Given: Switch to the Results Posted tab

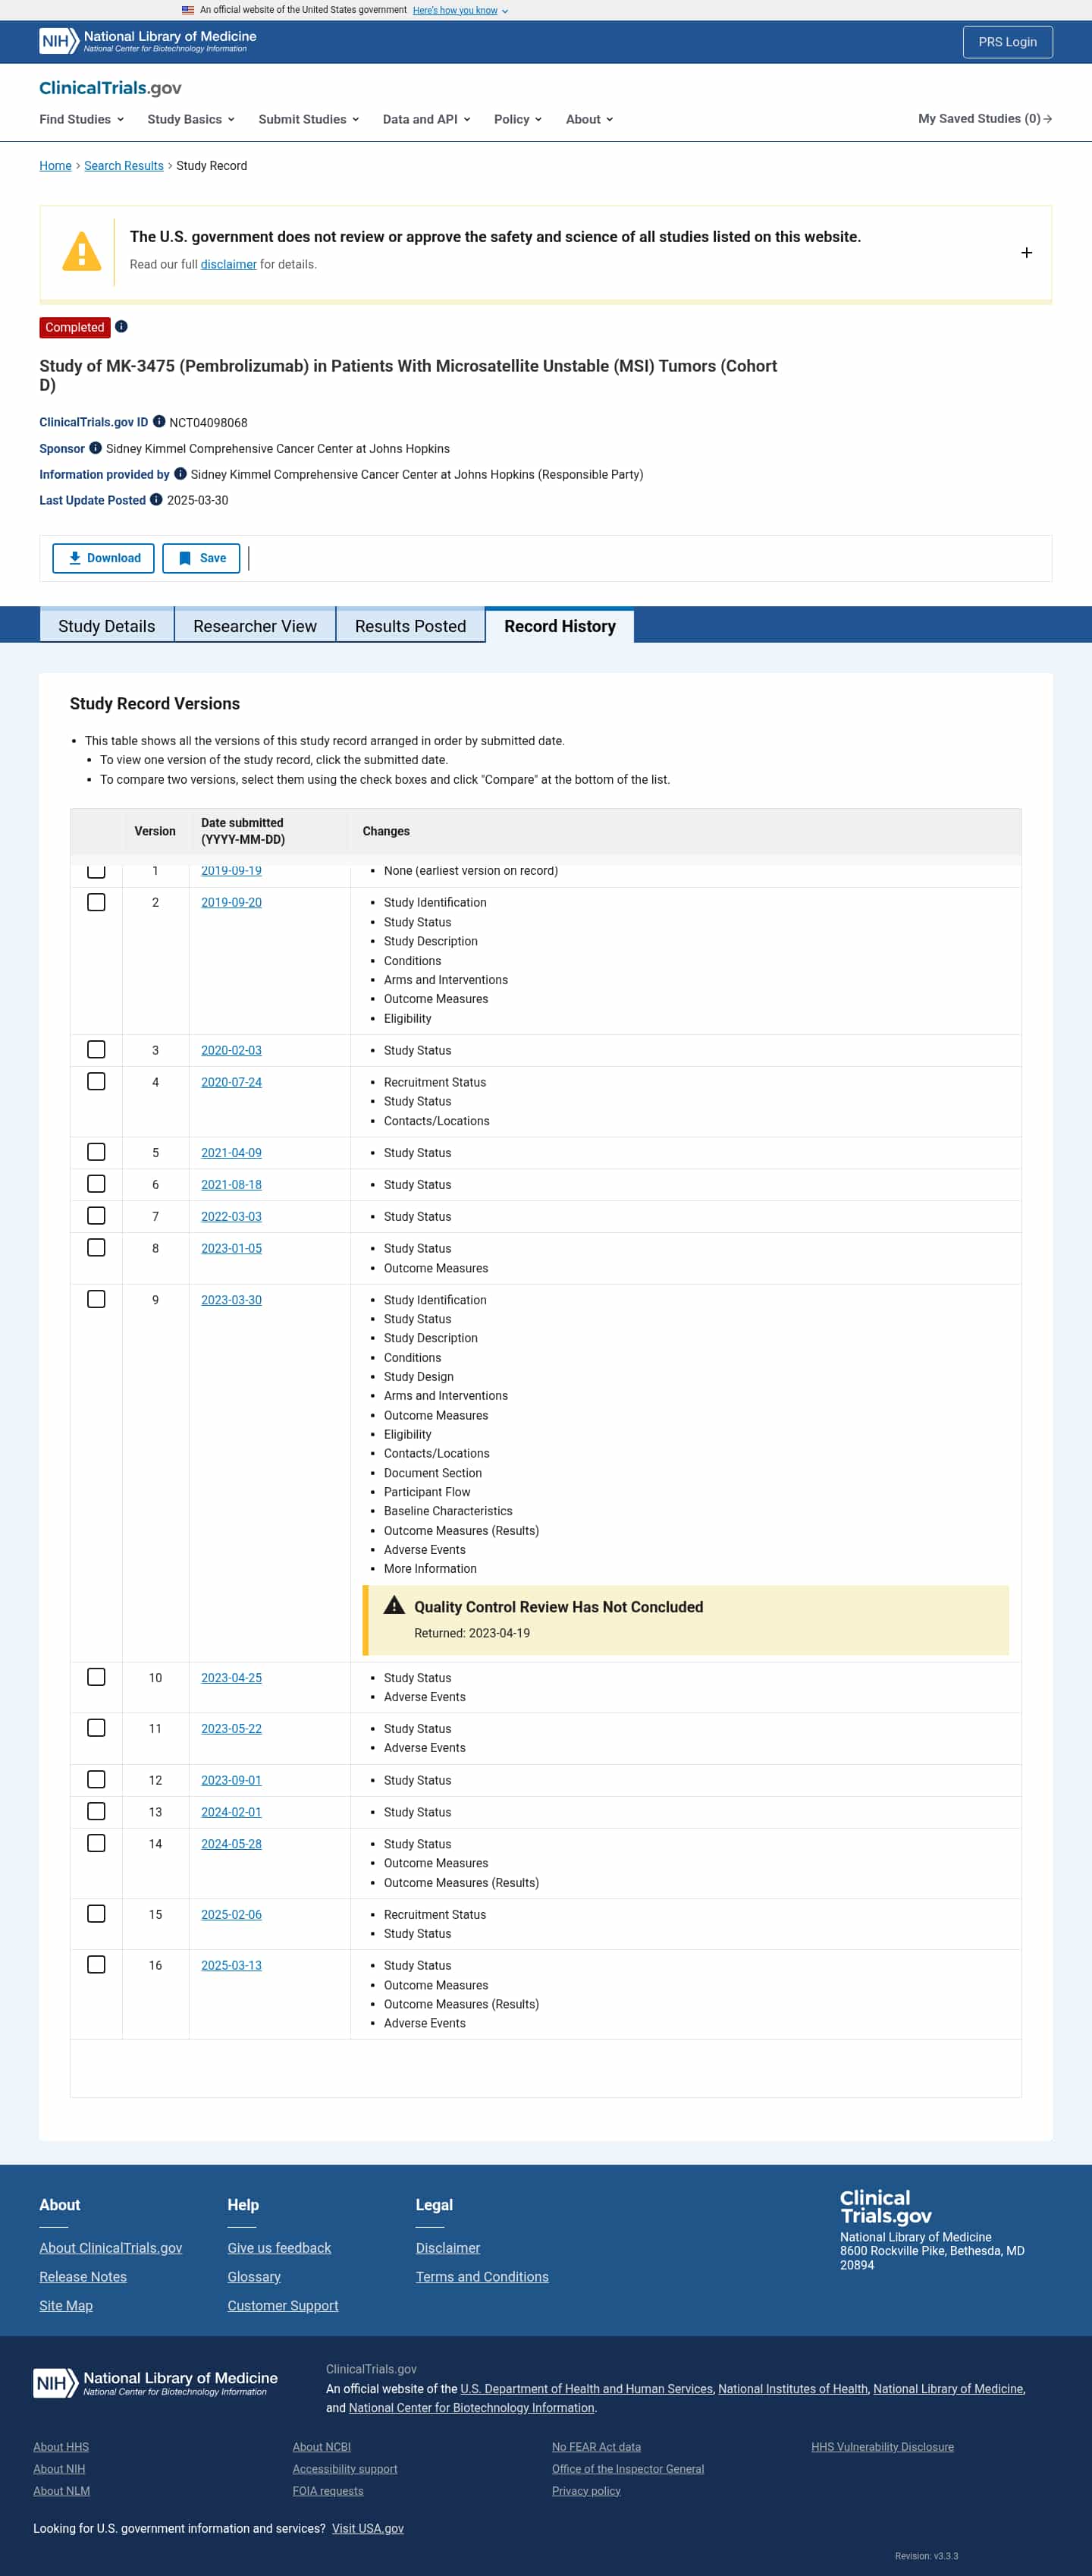Looking at the screenshot, I should (x=410, y=626).
